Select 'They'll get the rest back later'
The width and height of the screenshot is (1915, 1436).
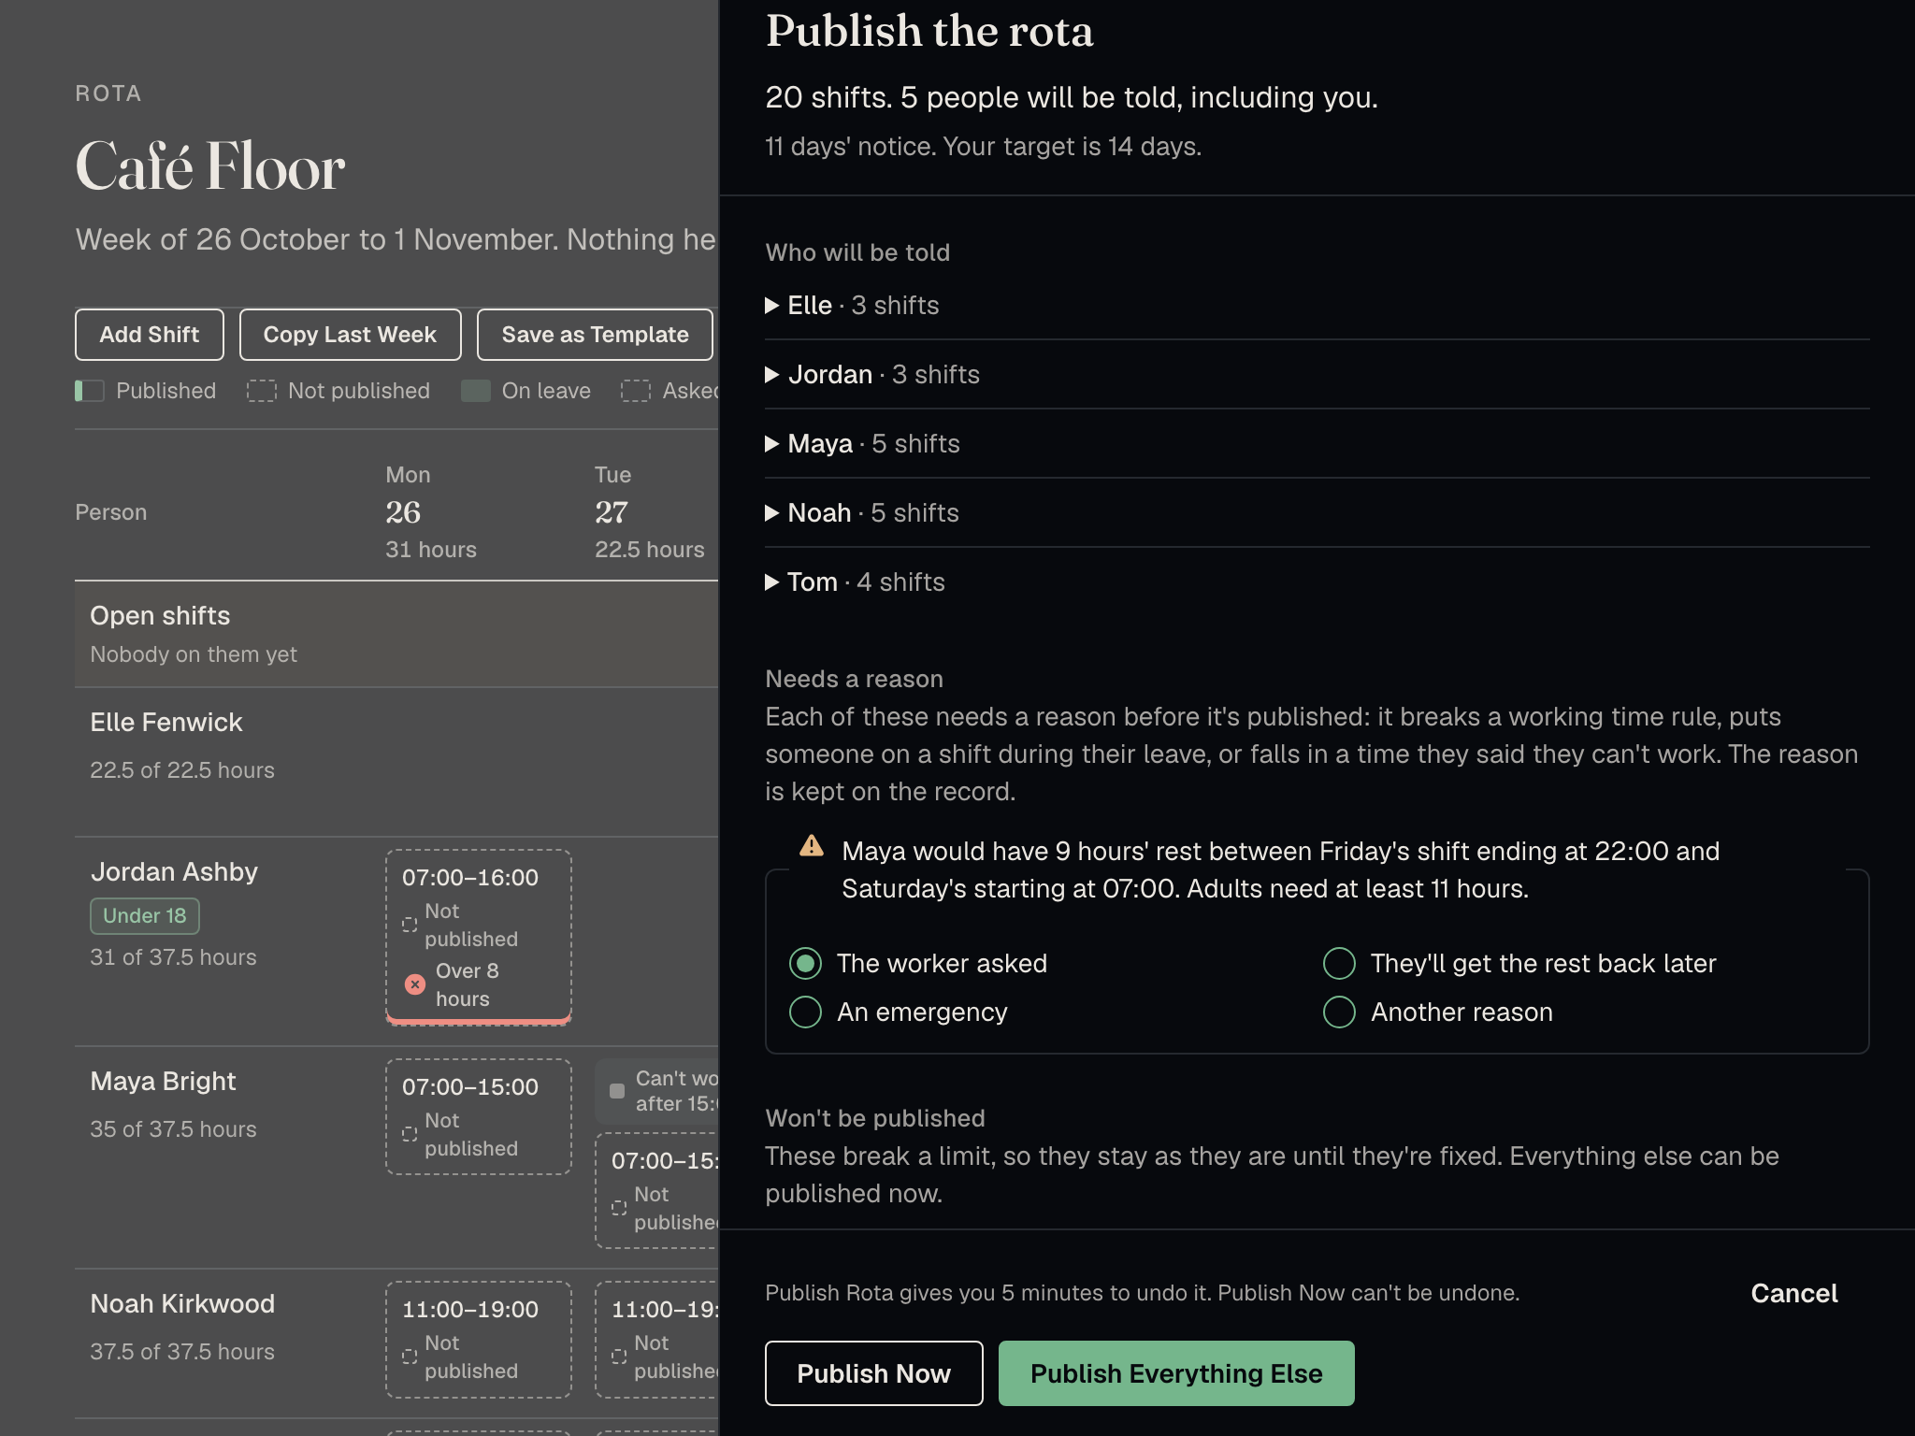click(1339, 963)
